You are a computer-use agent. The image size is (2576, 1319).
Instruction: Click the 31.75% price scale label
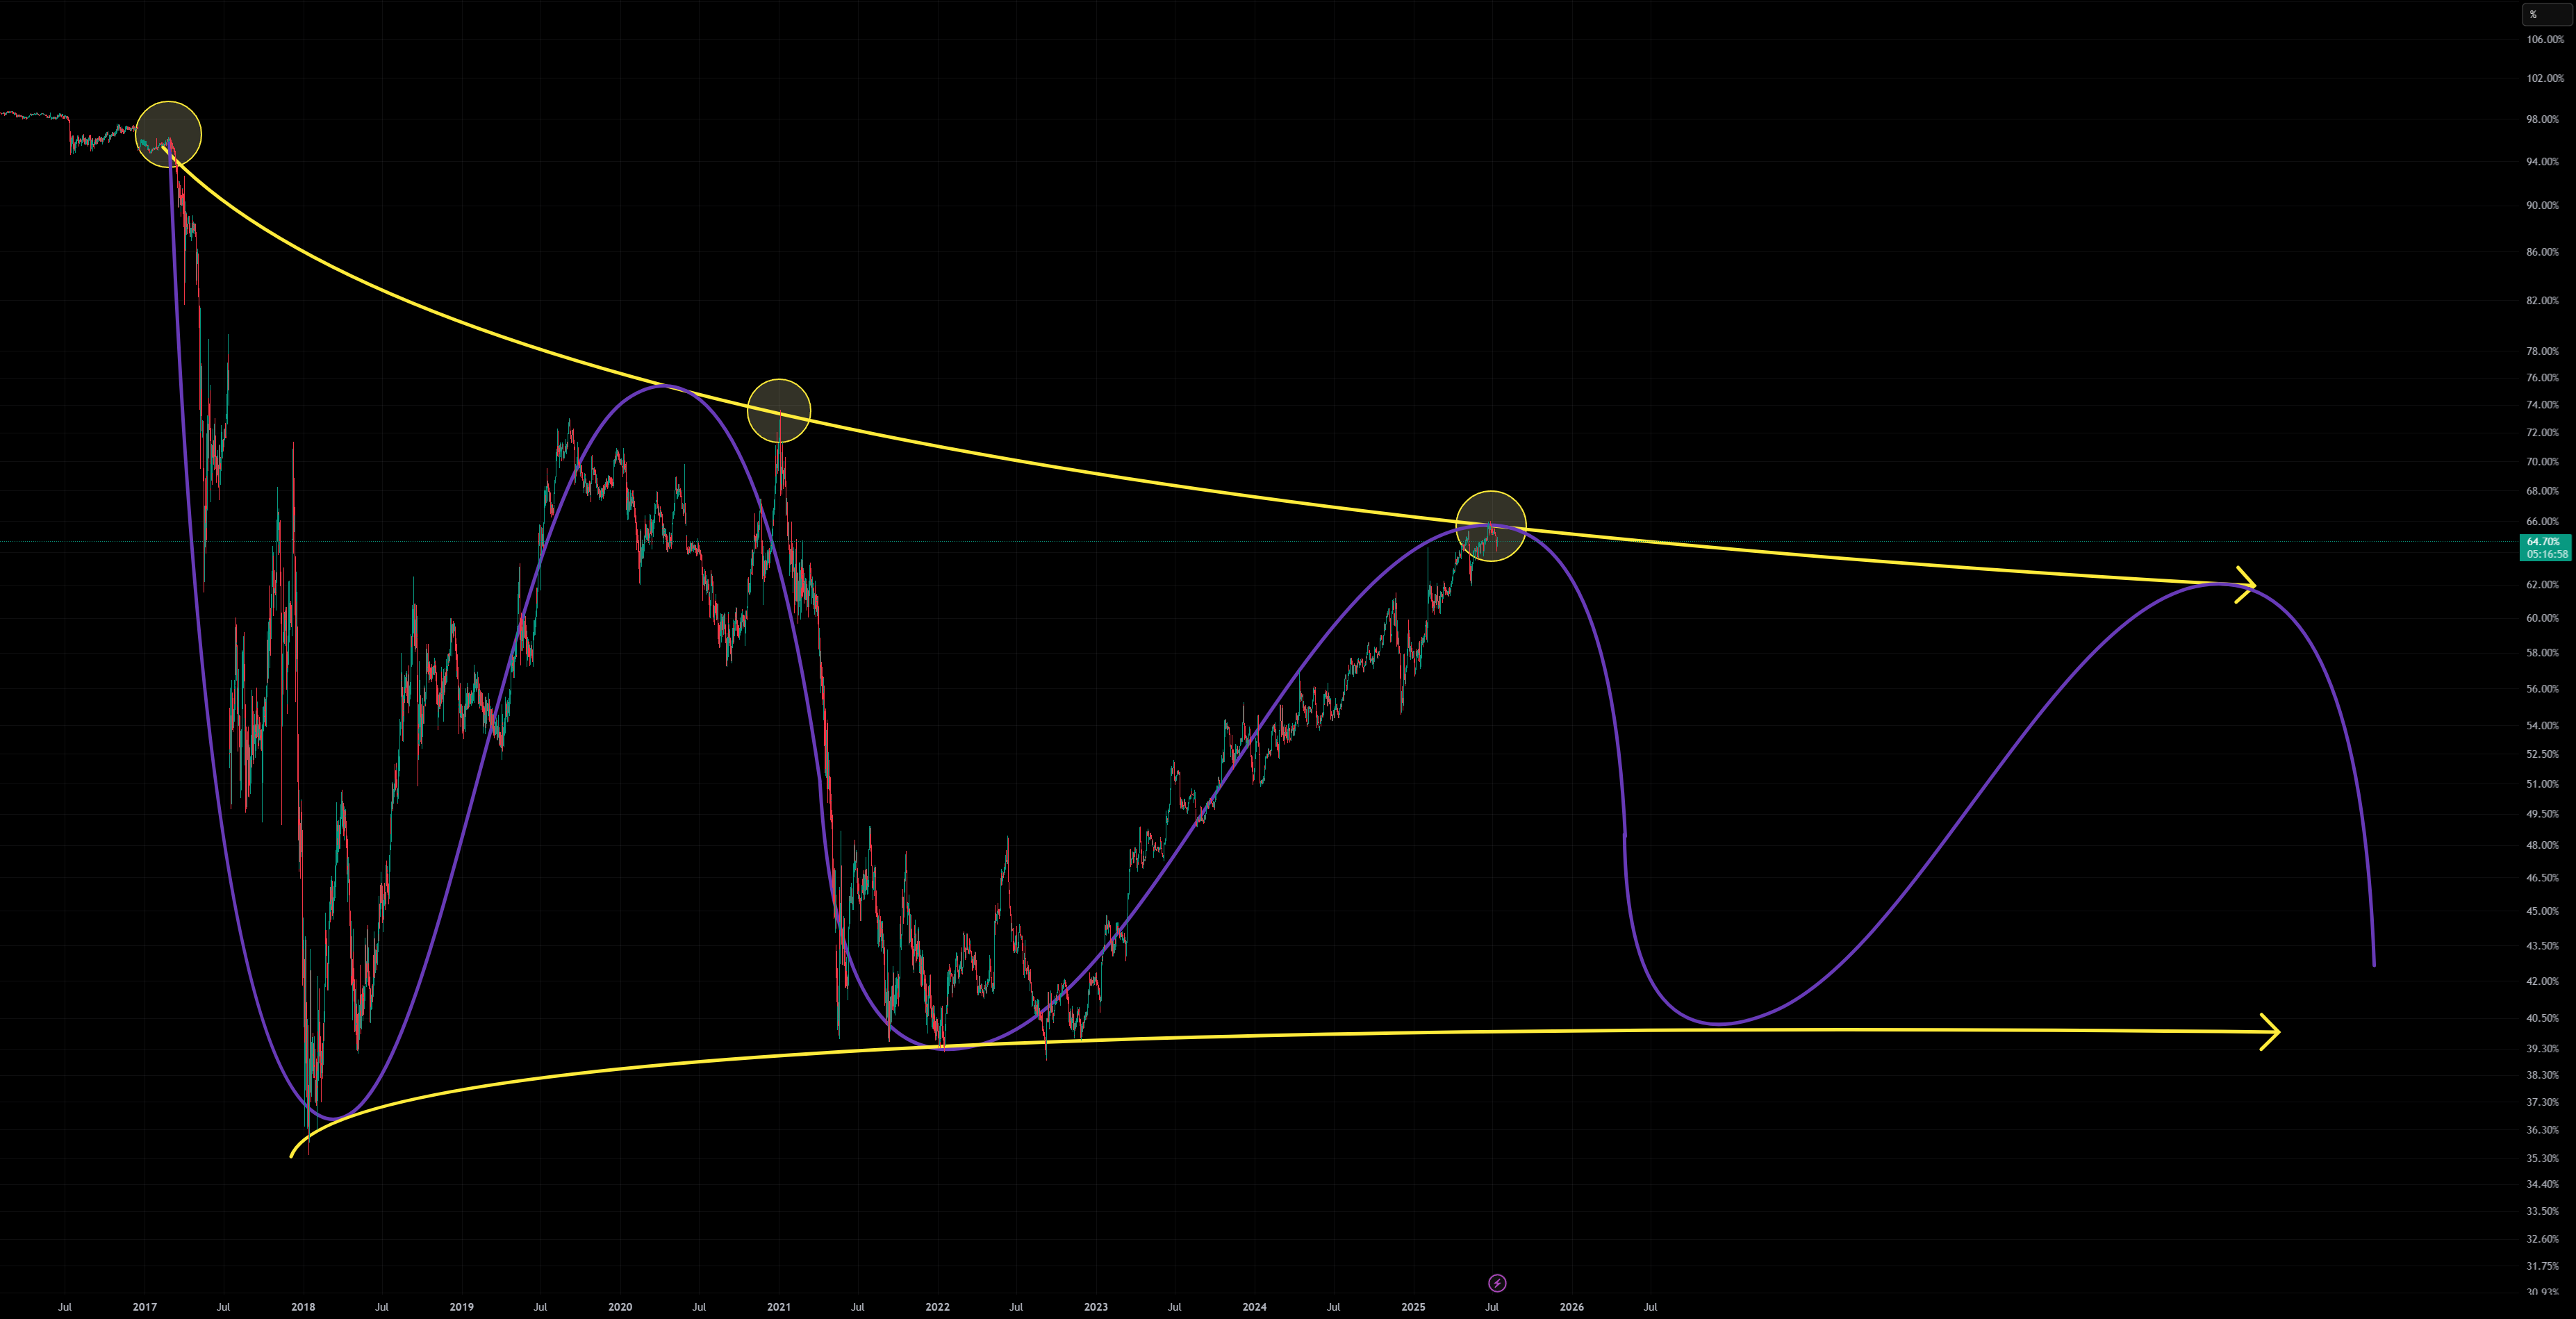2542,1266
